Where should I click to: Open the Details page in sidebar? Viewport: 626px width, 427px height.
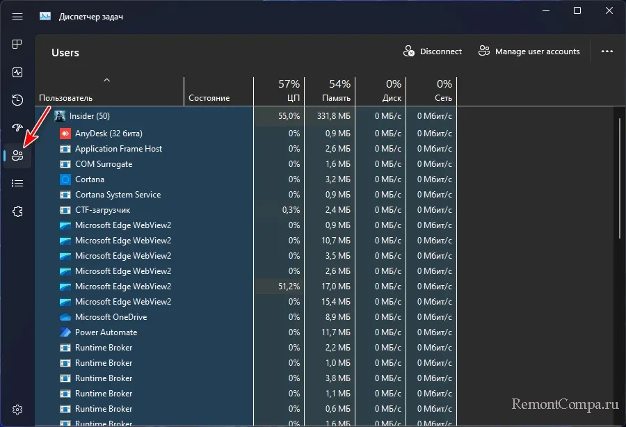(x=17, y=183)
